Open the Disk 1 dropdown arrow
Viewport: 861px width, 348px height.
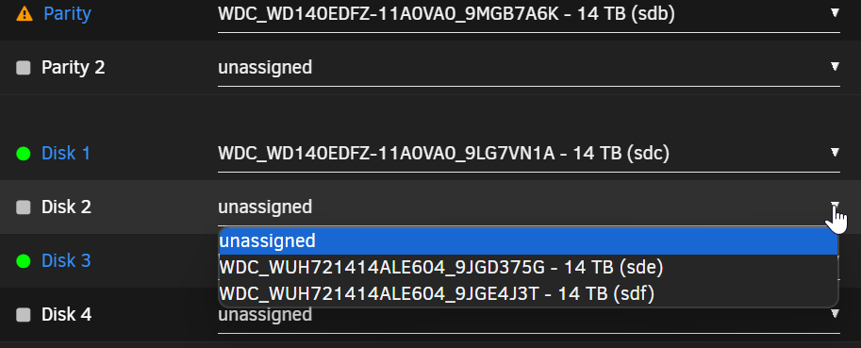click(x=835, y=152)
